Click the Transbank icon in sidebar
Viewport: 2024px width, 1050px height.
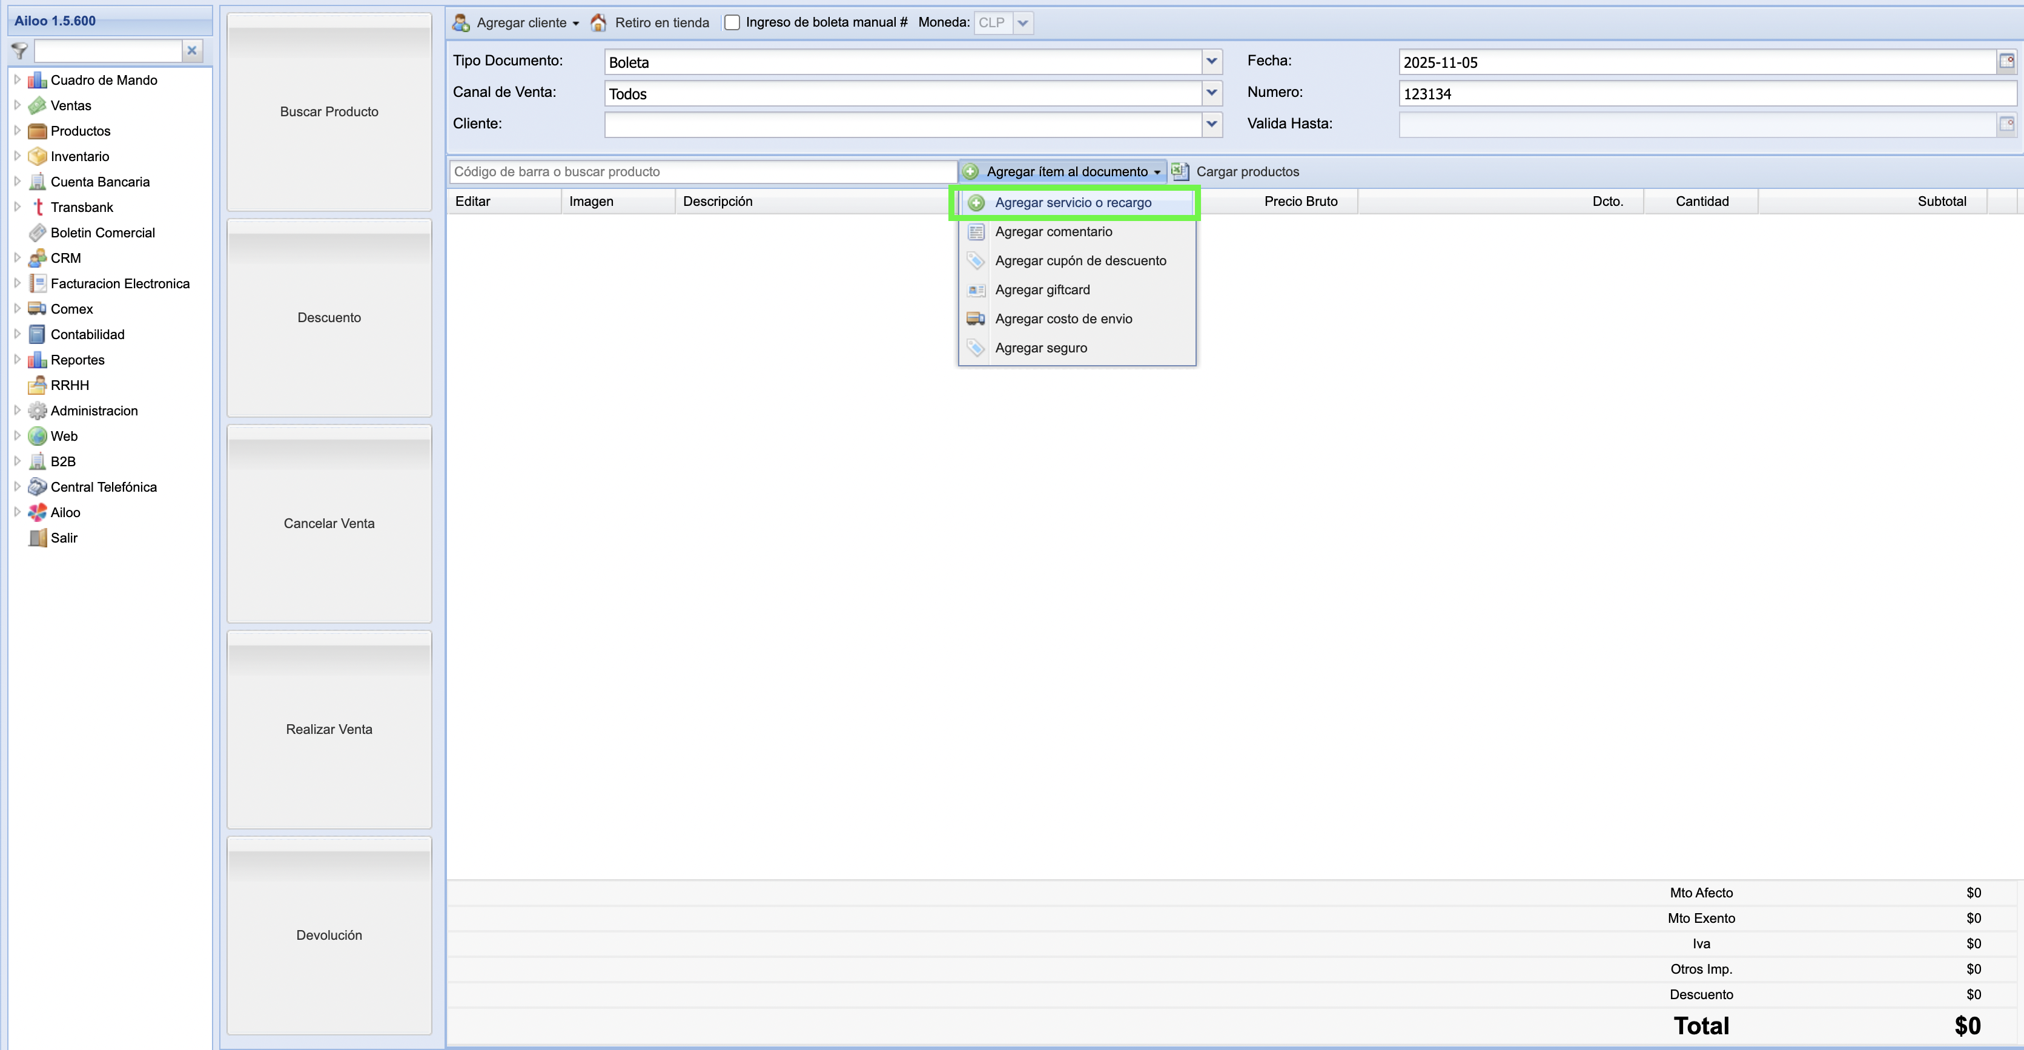[37, 207]
